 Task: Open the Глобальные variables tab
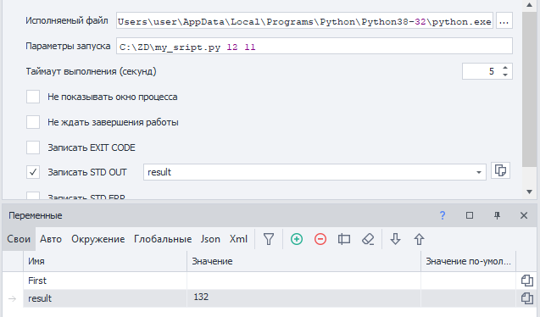(163, 239)
